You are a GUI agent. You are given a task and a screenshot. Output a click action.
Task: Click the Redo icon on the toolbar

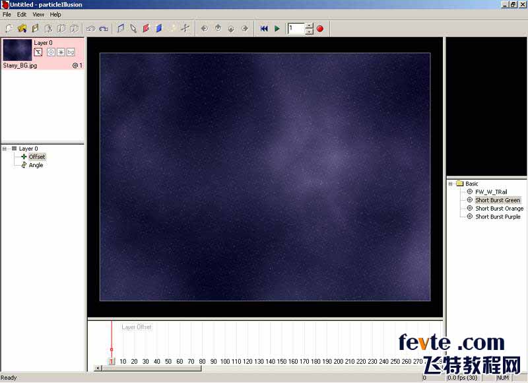[x=104, y=28]
